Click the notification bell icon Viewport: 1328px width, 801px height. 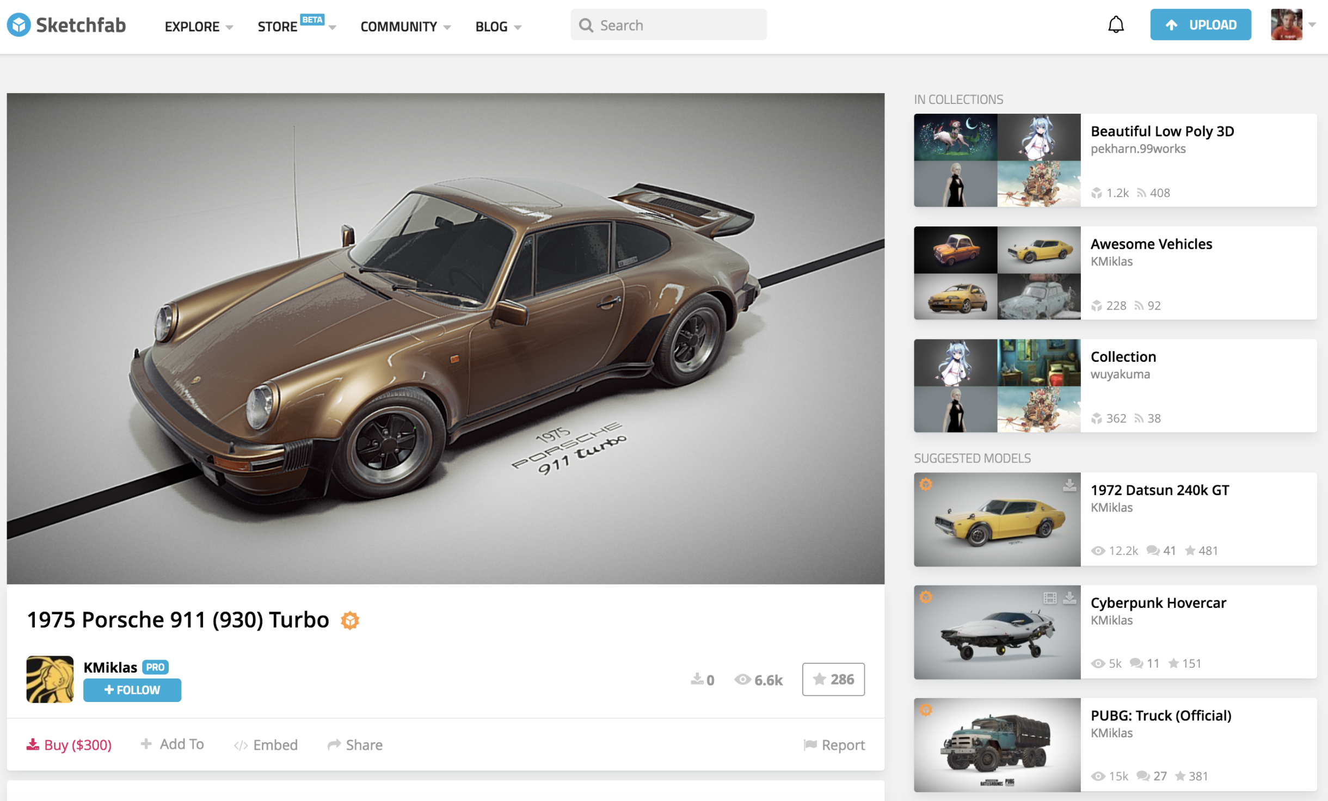[1116, 26]
